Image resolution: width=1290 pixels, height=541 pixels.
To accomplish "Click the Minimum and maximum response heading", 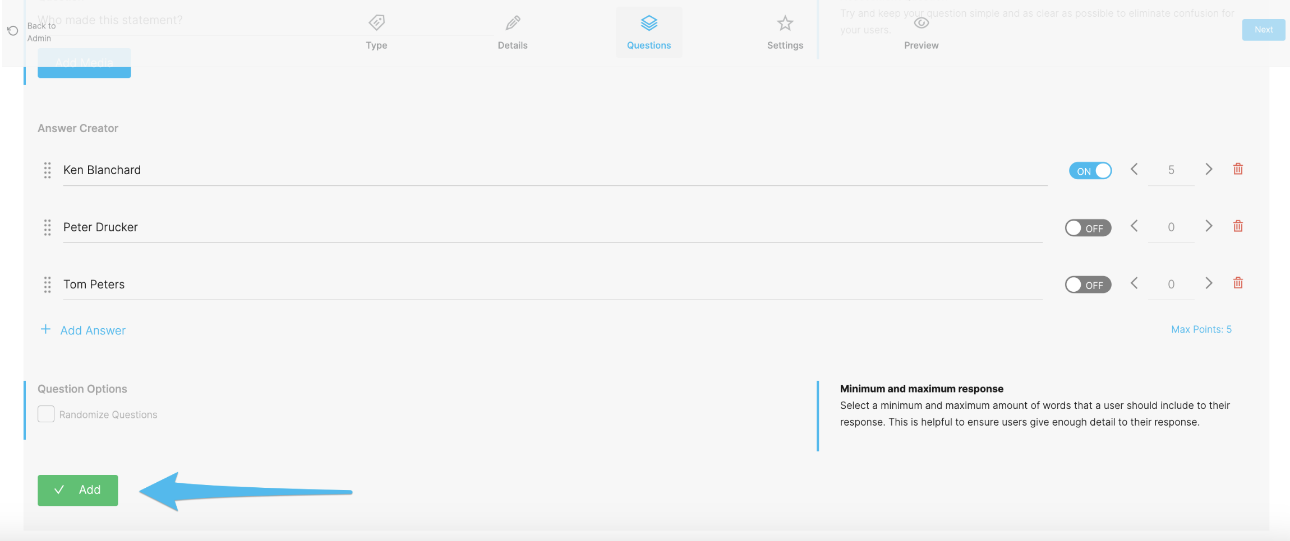I will (922, 389).
